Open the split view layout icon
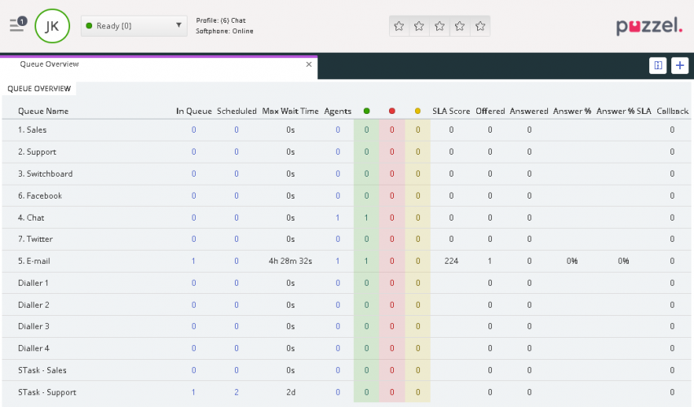 (x=658, y=65)
